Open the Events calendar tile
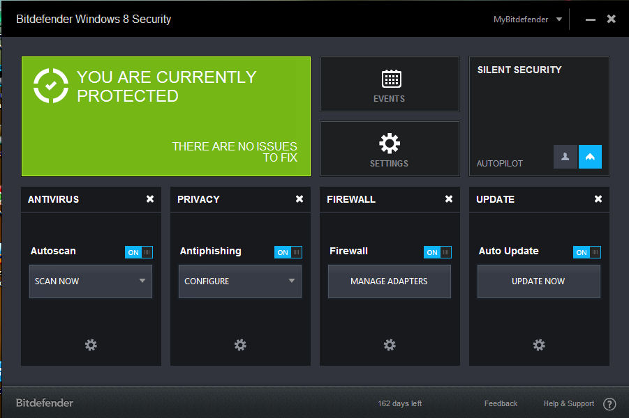Viewport: 629px width, 418px height. click(390, 84)
